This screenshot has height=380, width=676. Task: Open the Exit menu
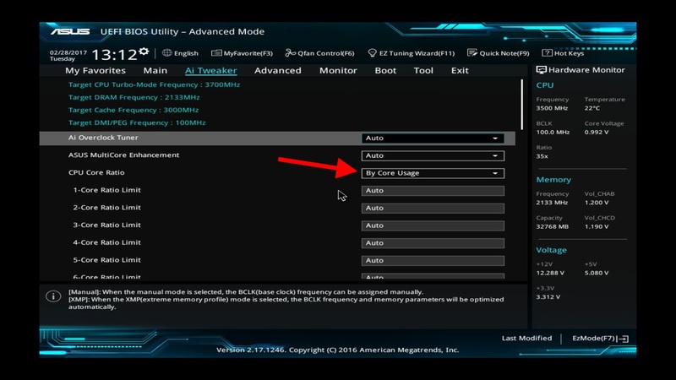(460, 71)
